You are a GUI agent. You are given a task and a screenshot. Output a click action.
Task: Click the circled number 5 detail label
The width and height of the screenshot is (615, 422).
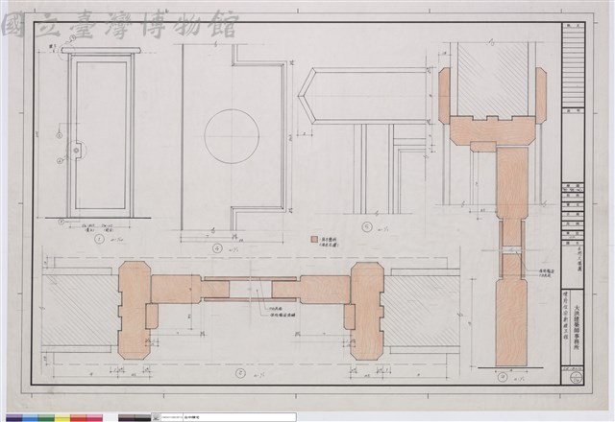(367, 227)
